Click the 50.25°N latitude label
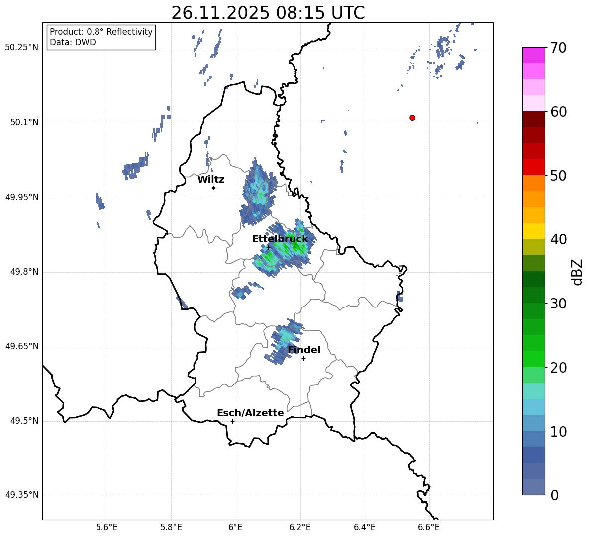 (x=22, y=48)
